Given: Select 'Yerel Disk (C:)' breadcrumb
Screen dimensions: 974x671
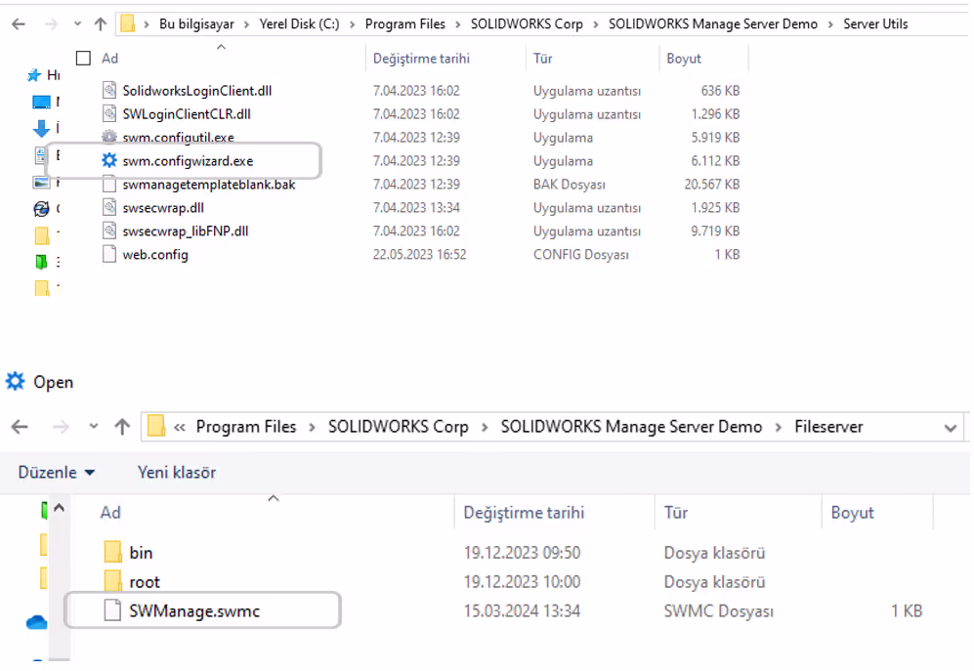Looking at the screenshot, I should click(x=299, y=24).
